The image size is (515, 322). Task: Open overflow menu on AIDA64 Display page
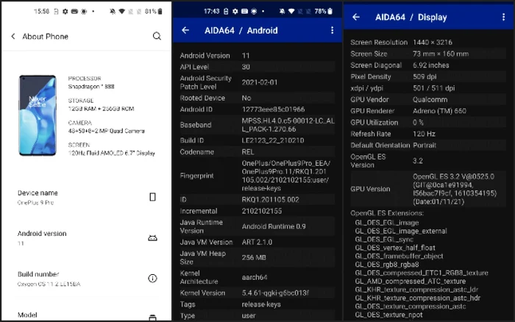503,17
